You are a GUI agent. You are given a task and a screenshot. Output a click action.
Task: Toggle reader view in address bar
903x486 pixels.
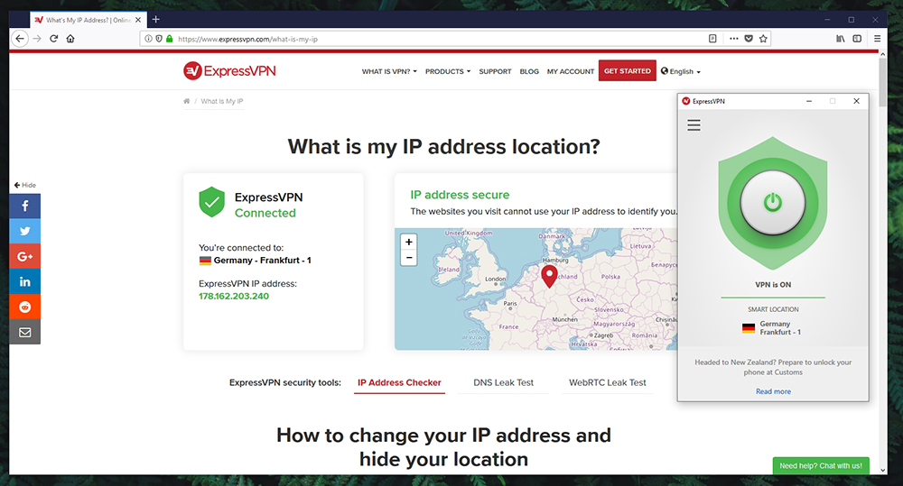pos(712,39)
